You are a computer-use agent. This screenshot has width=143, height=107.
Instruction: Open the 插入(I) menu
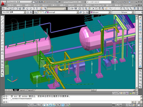(37, 5)
